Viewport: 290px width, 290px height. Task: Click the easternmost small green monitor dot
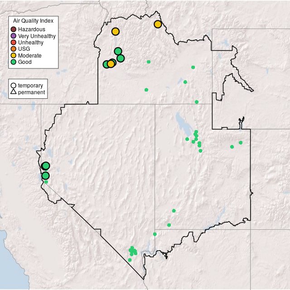point(241,143)
